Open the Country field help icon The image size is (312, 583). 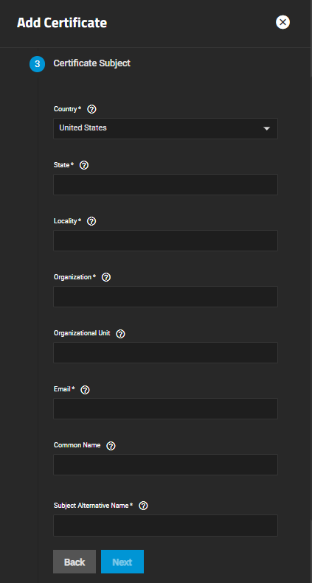pos(91,109)
